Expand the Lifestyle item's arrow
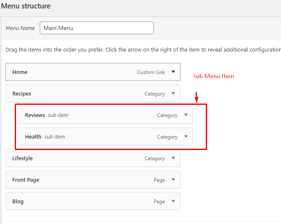 [x=173, y=158]
